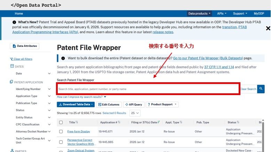271x152 pixels.
Task: Check the Free-form Display row checkbox
Action: pos(61,132)
